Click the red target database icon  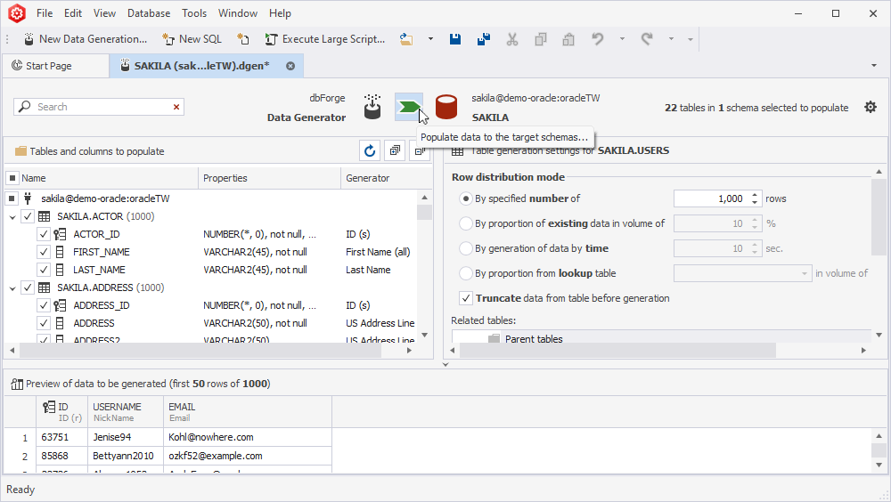point(446,107)
